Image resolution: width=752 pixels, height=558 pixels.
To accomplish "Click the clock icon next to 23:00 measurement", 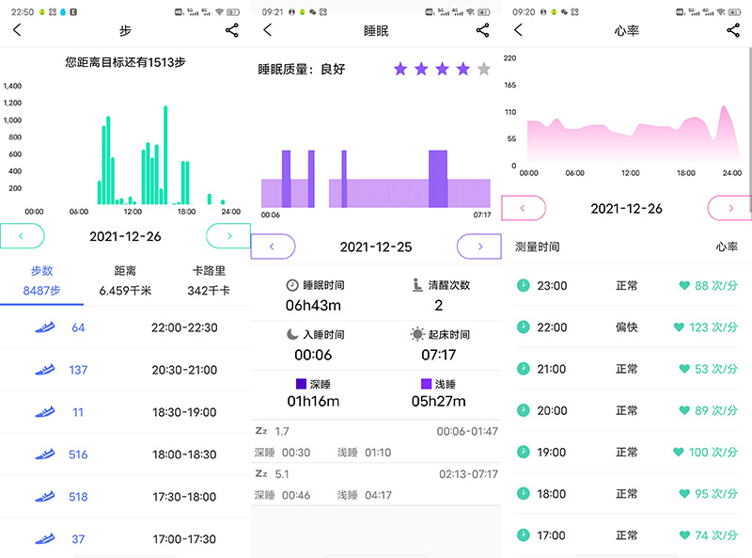I will click(523, 285).
